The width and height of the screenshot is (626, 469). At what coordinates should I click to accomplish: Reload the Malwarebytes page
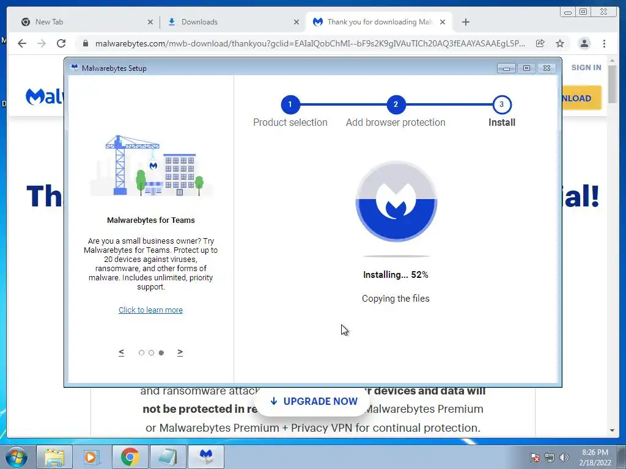point(61,43)
